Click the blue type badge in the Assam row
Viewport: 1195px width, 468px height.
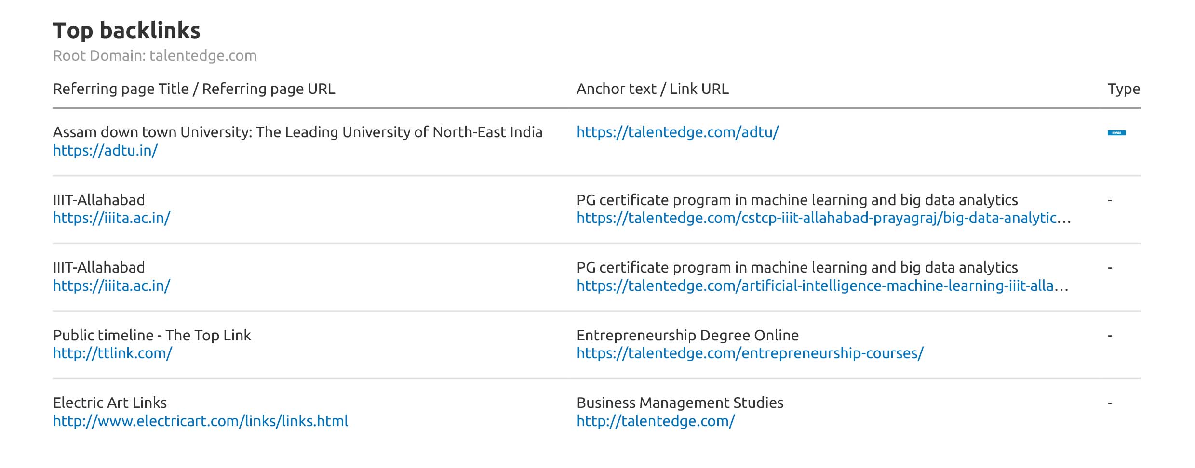[x=1116, y=133]
